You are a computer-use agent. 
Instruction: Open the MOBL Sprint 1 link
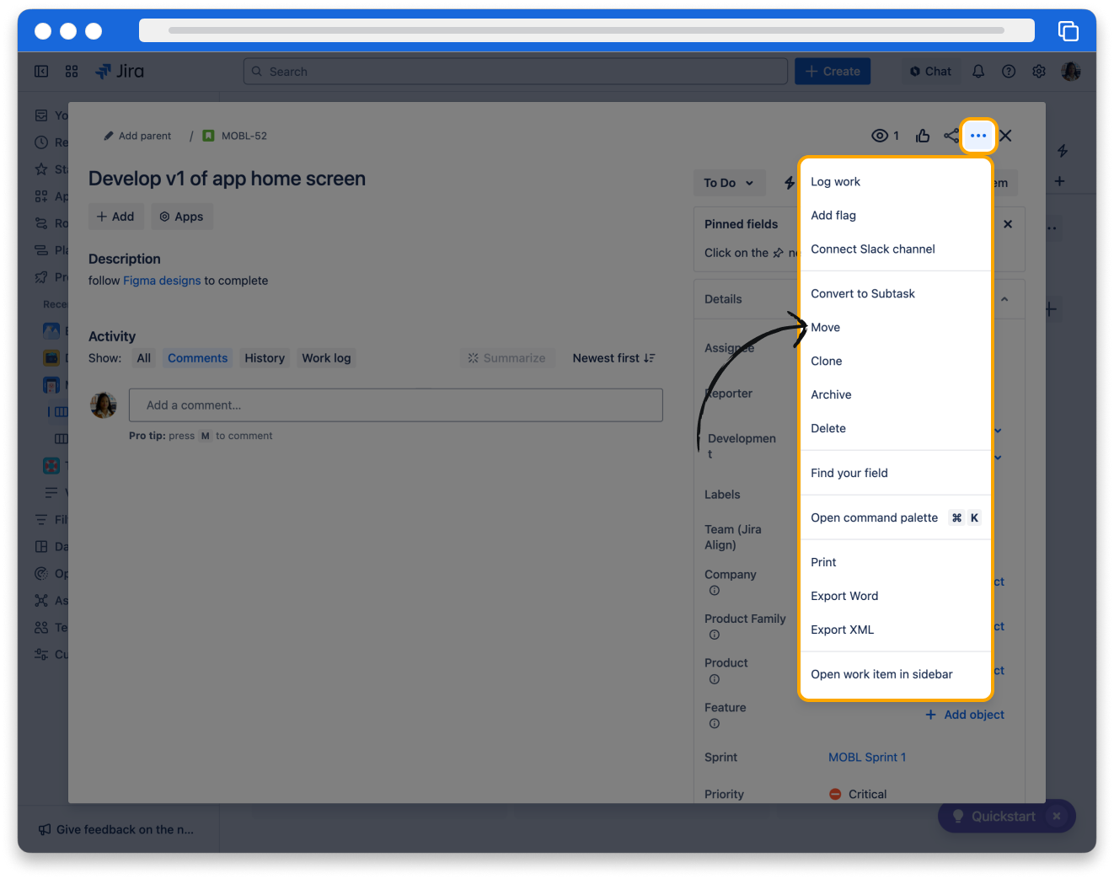[867, 758]
